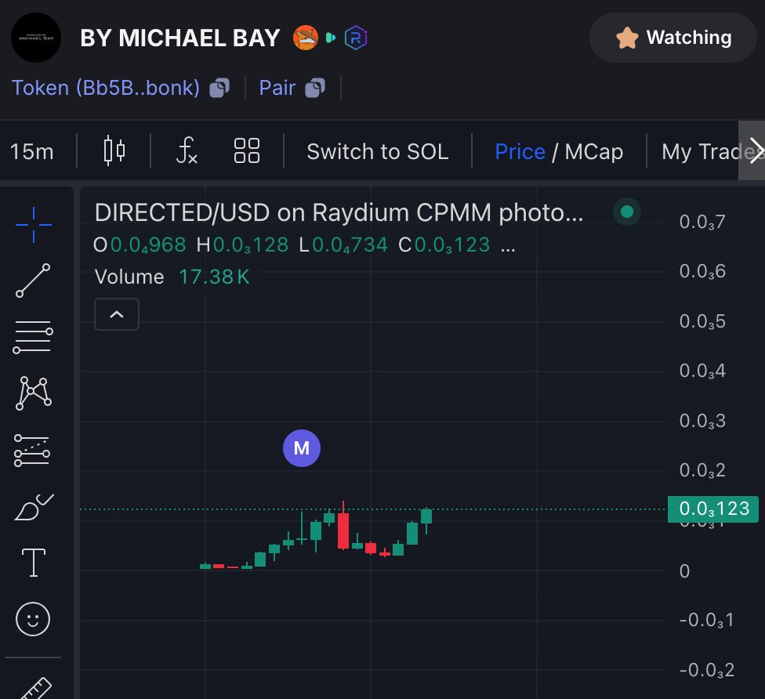The height and width of the screenshot is (699, 765).
Task: Open the horizontal lines/Fib tool
Action: [33, 337]
